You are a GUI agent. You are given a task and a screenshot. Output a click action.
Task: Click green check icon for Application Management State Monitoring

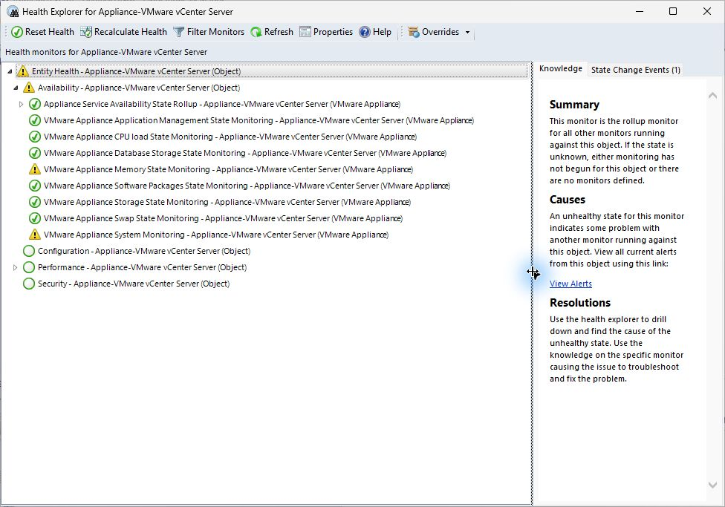35,120
